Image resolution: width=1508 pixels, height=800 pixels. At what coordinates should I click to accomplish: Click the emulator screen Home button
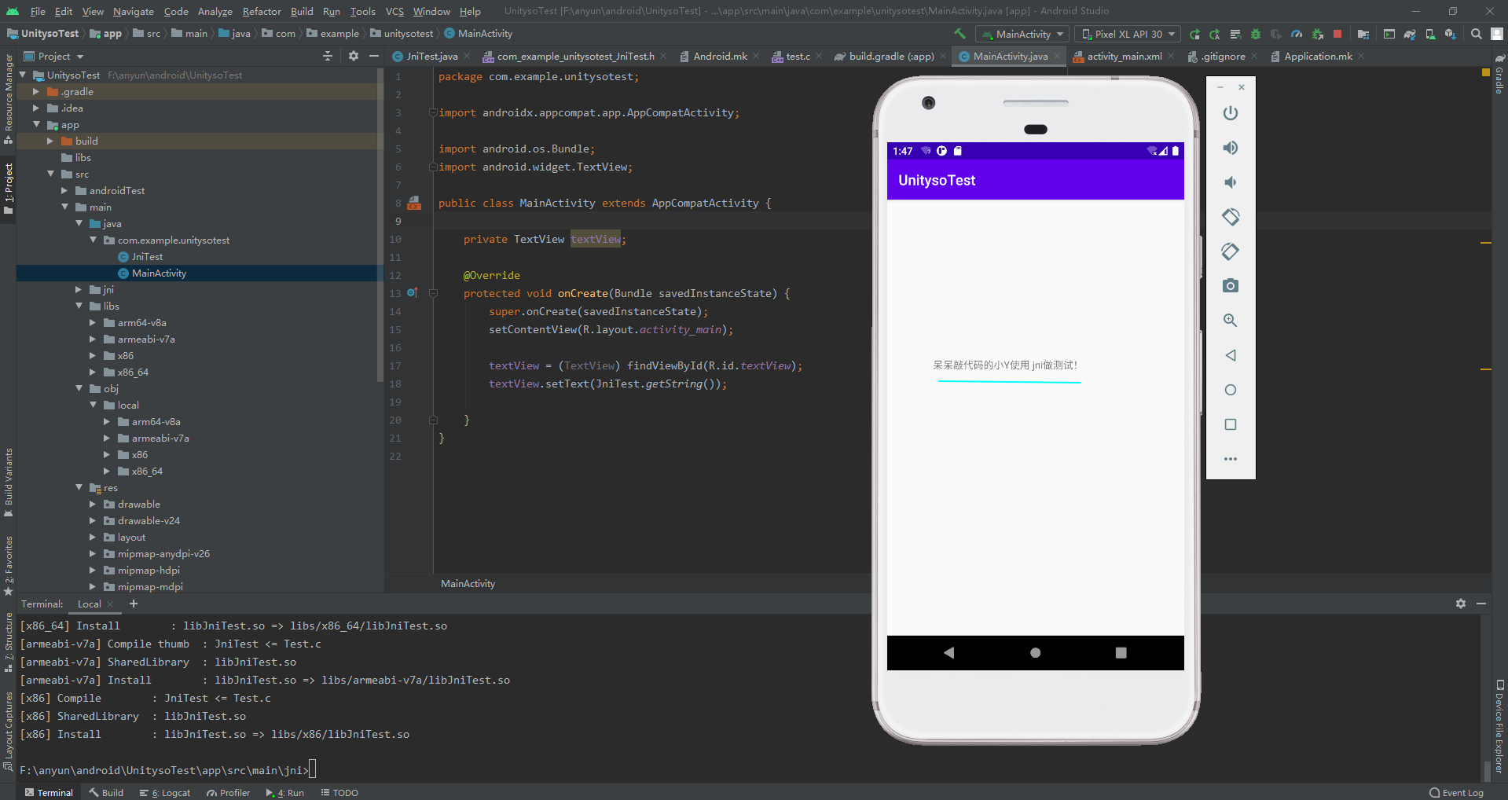point(1035,652)
